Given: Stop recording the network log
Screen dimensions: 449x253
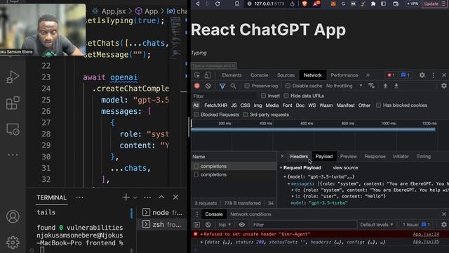Looking at the screenshot, I should pos(197,86).
